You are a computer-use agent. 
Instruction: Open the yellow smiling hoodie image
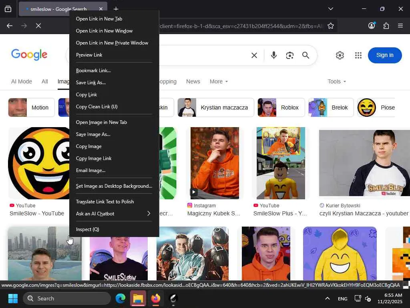coord(340,253)
